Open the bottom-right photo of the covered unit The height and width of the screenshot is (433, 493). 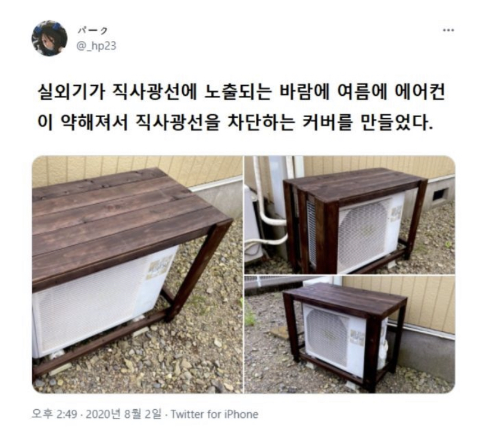(x=350, y=334)
